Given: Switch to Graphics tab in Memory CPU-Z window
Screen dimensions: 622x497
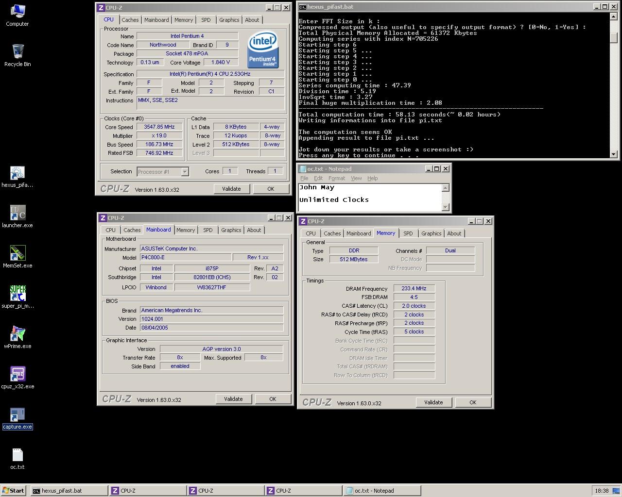Looking at the screenshot, I should 431,233.
